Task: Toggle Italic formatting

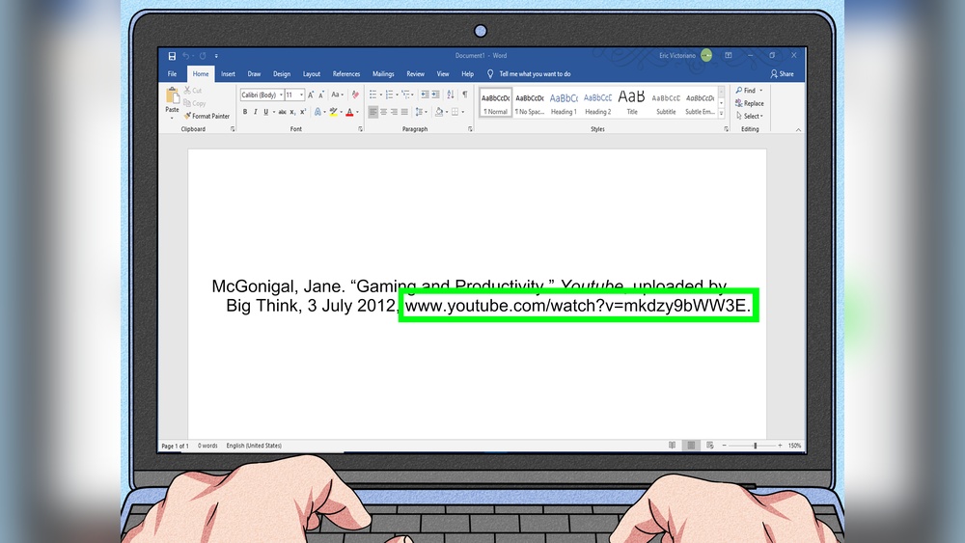Action: (256, 112)
